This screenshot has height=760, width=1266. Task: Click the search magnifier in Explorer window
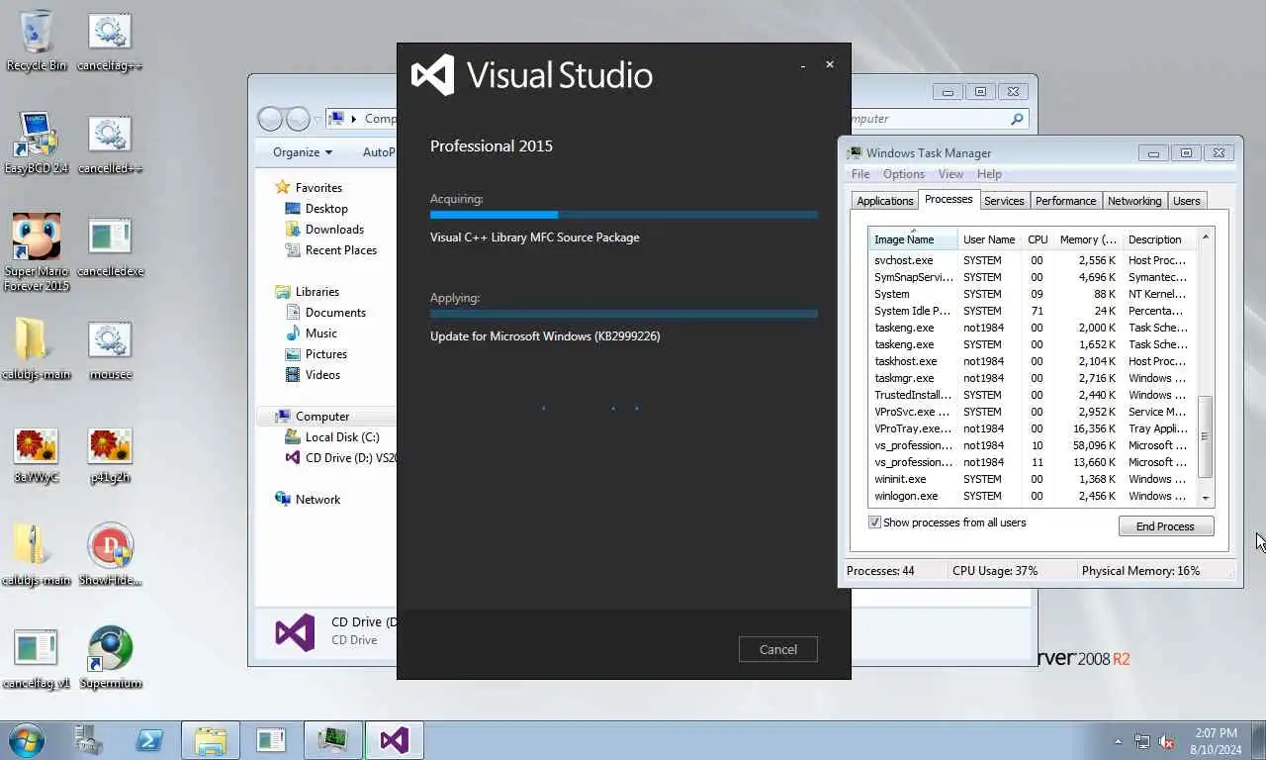coord(1017,119)
